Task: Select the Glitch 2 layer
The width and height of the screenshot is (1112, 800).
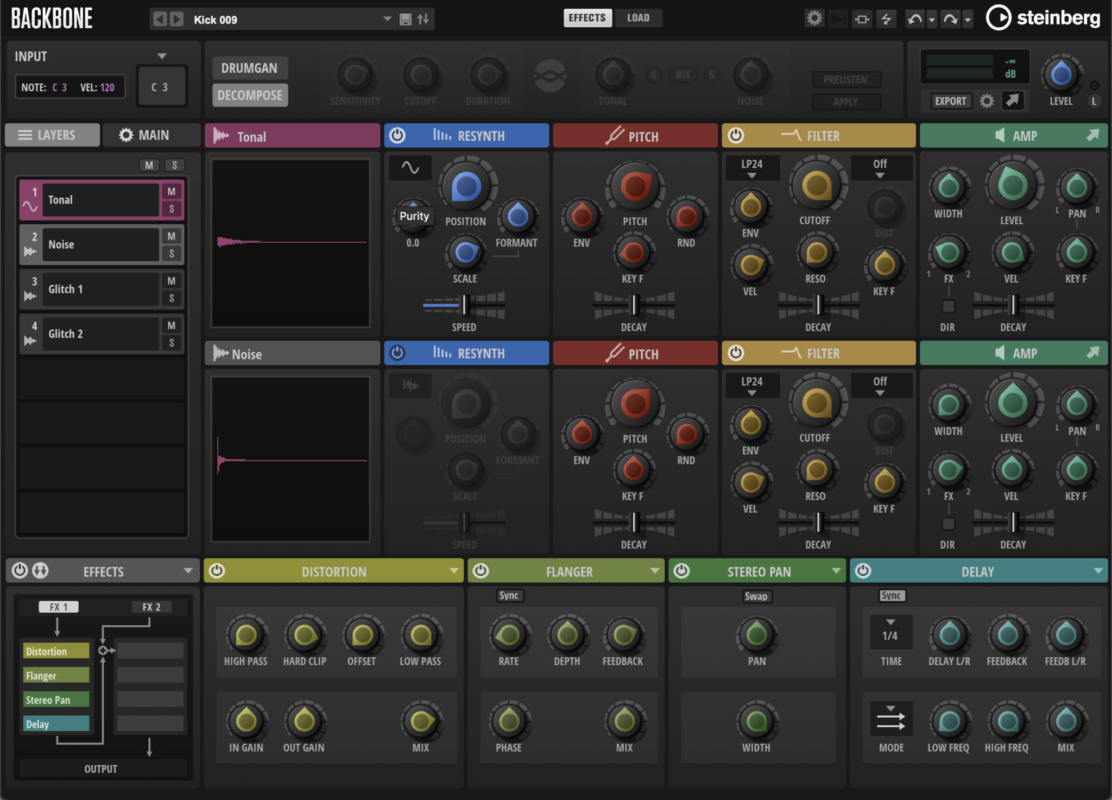Action: click(x=100, y=333)
